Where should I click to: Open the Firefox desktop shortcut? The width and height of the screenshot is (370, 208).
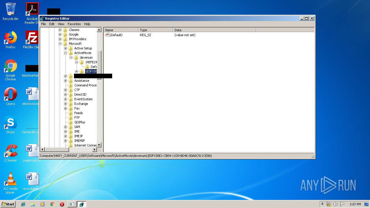10,40
